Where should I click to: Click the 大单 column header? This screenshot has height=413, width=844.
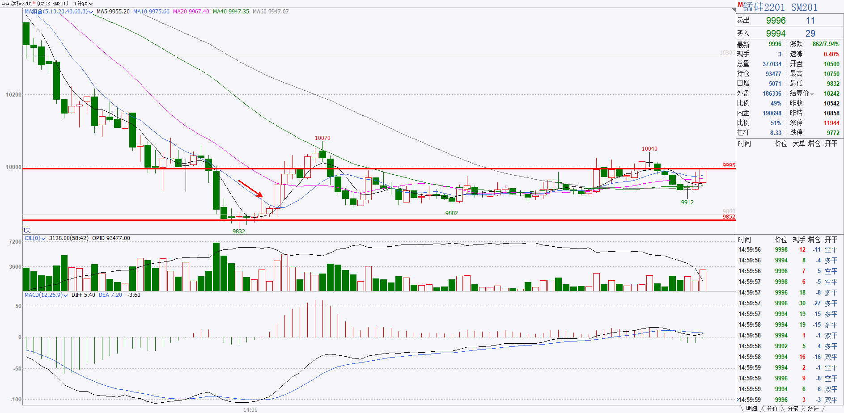pos(799,144)
